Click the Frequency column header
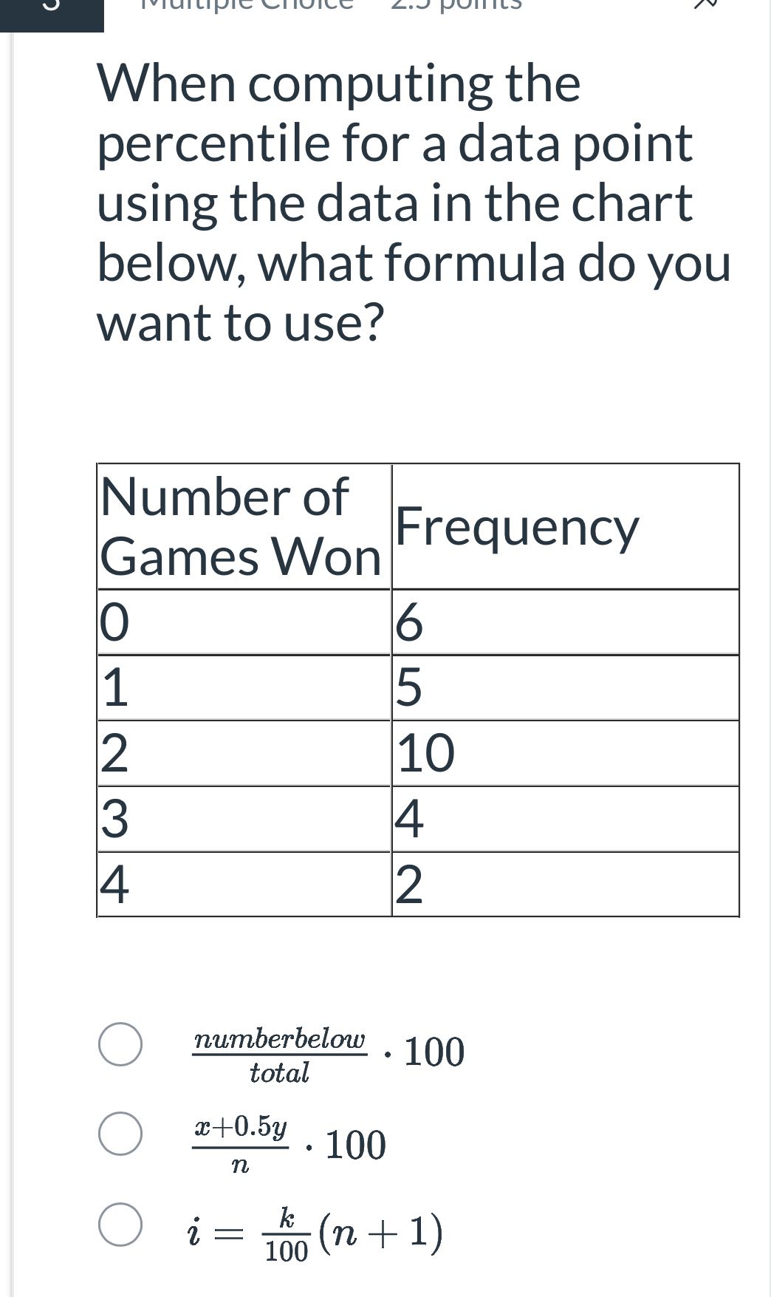The height and width of the screenshot is (1297, 771). coord(517,526)
